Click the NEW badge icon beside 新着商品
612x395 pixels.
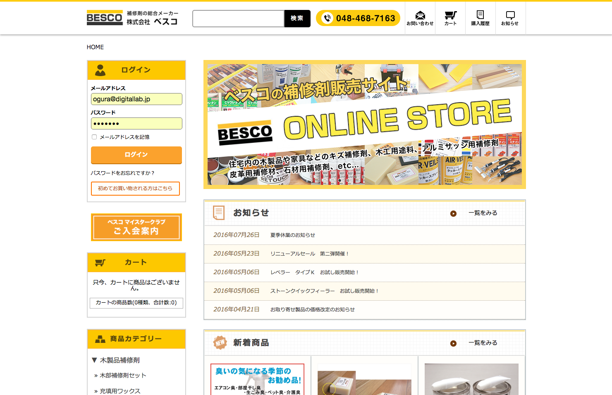pos(220,342)
